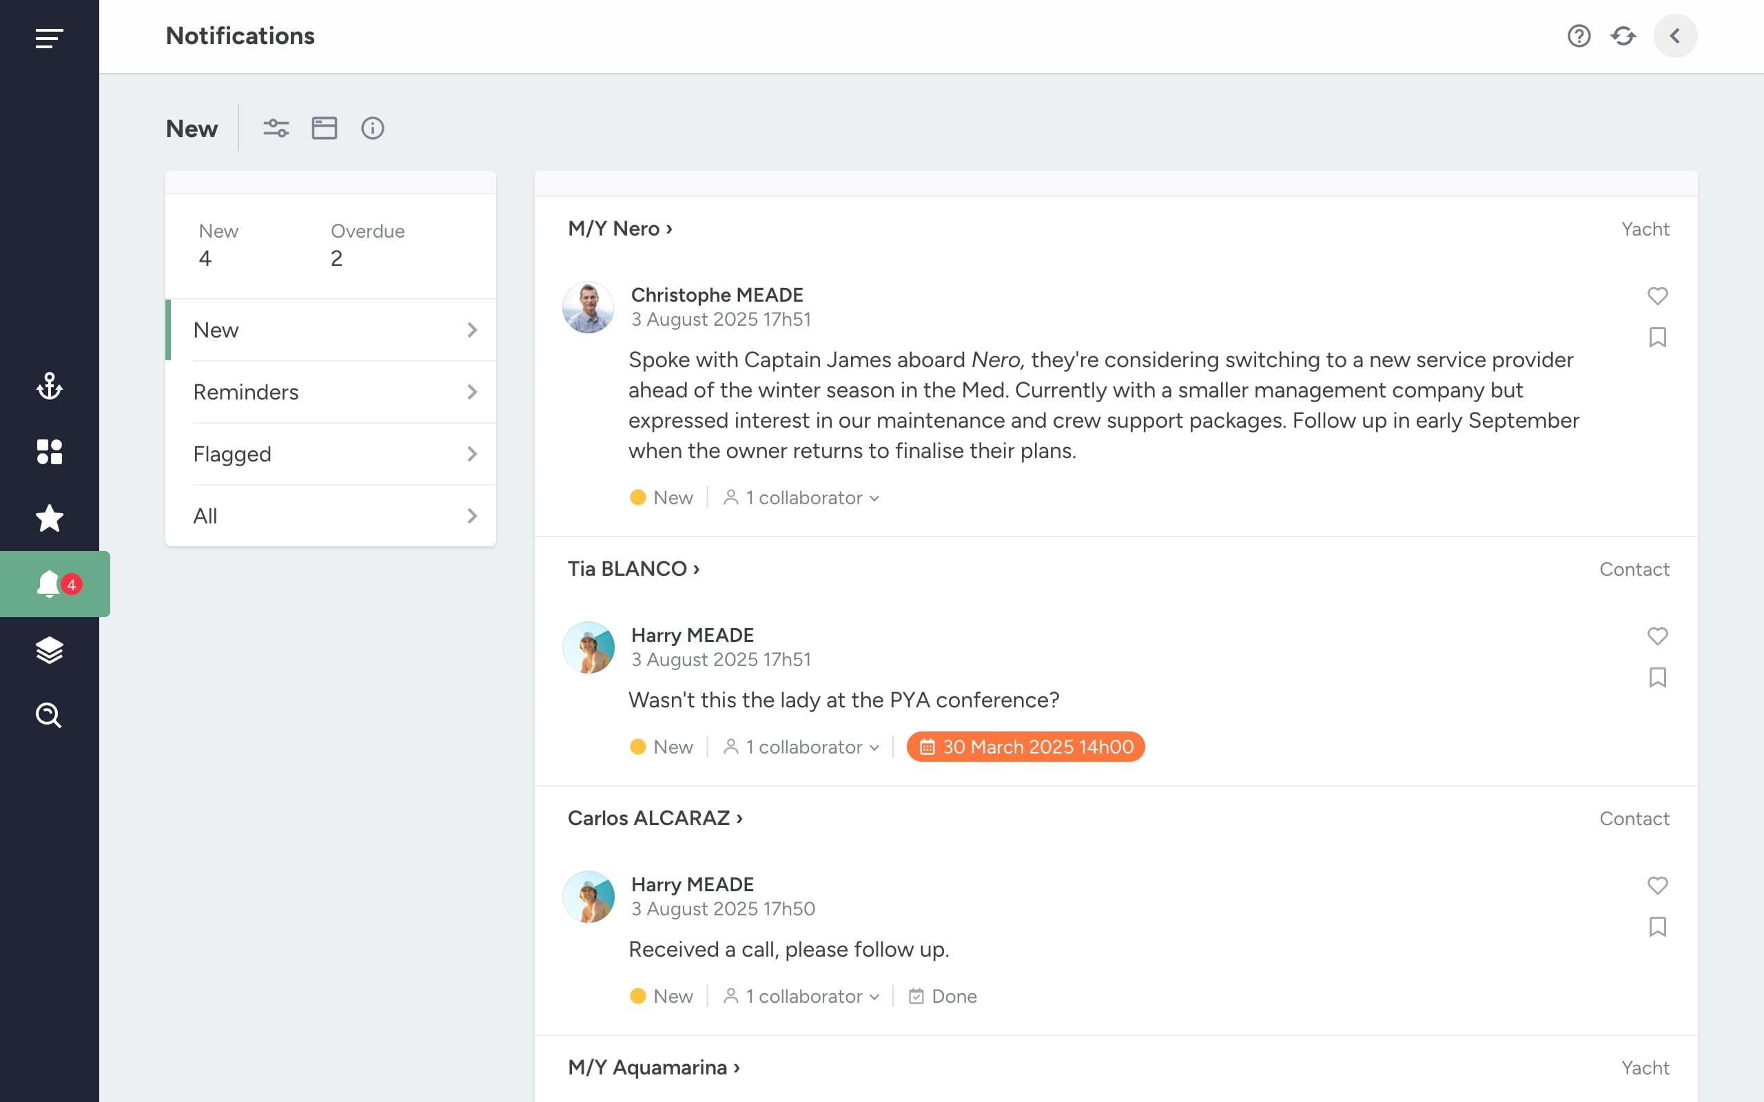The width and height of the screenshot is (1764, 1102).
Task: Select the Flagged category
Action: (x=331, y=454)
